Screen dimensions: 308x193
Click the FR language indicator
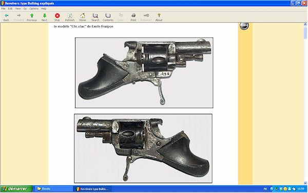tap(265, 189)
